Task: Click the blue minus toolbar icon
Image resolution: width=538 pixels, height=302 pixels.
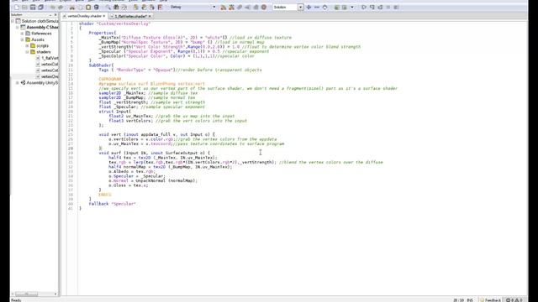Action: [x=317, y=8]
